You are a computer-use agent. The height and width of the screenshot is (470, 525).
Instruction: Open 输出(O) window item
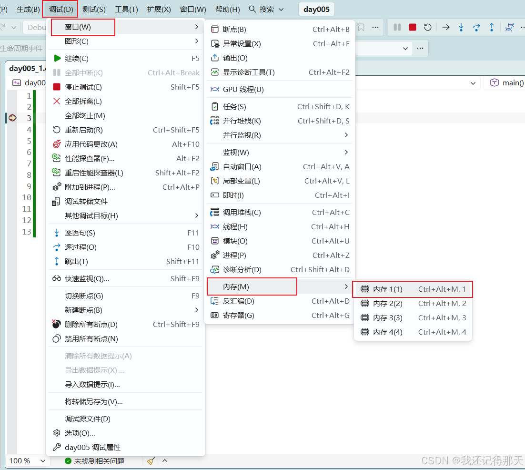tap(280, 58)
